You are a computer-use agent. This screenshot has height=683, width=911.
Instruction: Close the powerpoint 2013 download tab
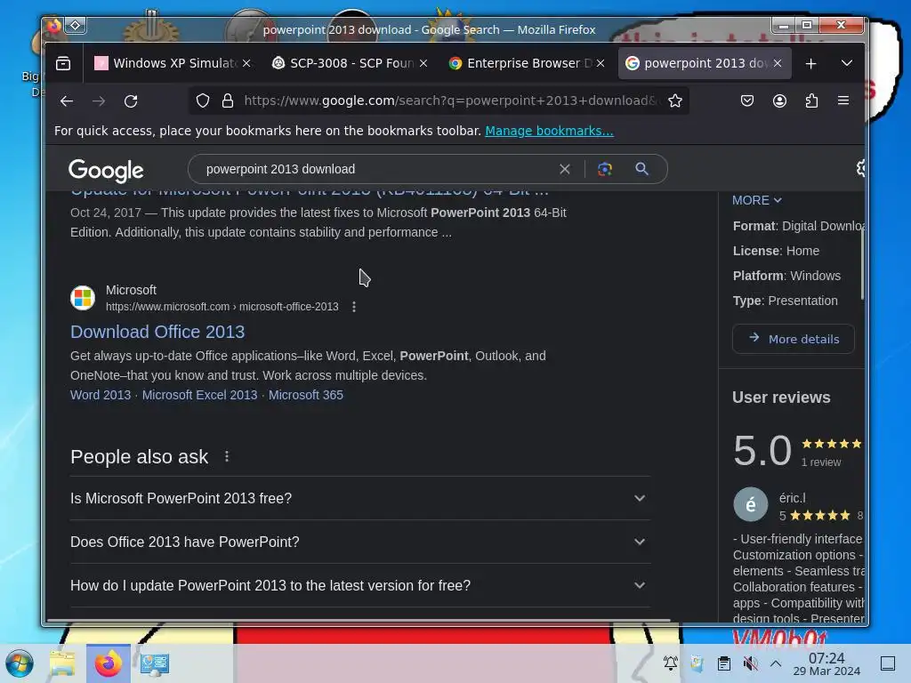778,63
